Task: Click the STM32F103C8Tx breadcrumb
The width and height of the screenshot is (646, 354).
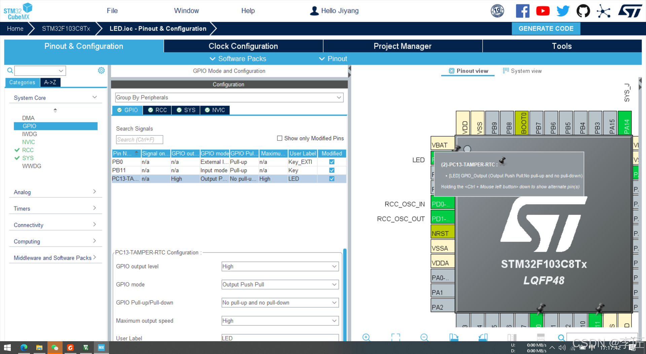Action: 66,29
